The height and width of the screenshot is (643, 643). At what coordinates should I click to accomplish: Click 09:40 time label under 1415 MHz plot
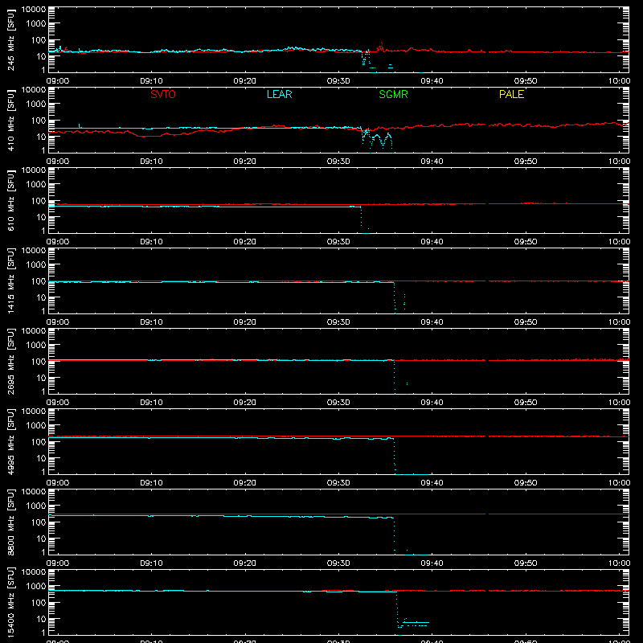coord(432,322)
